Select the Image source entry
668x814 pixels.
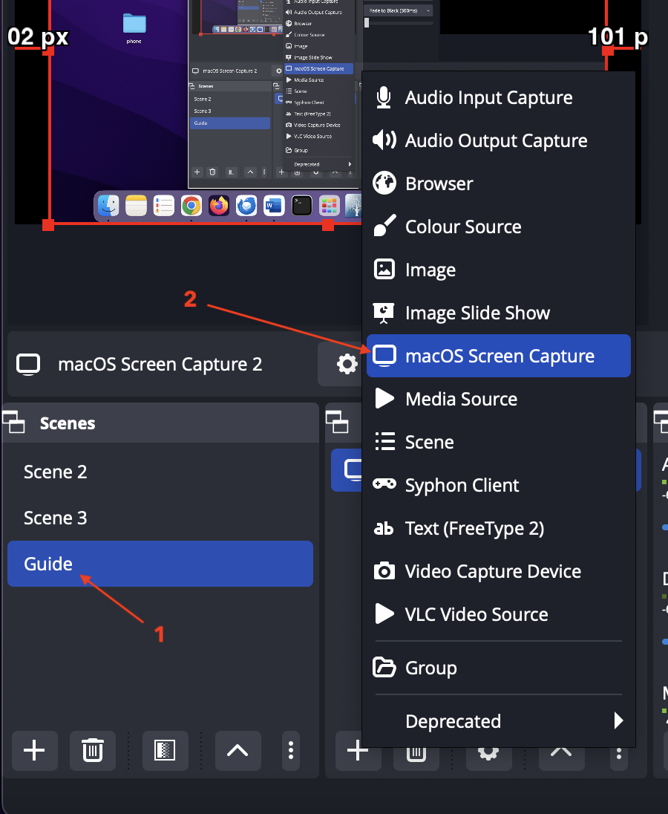[x=499, y=270]
